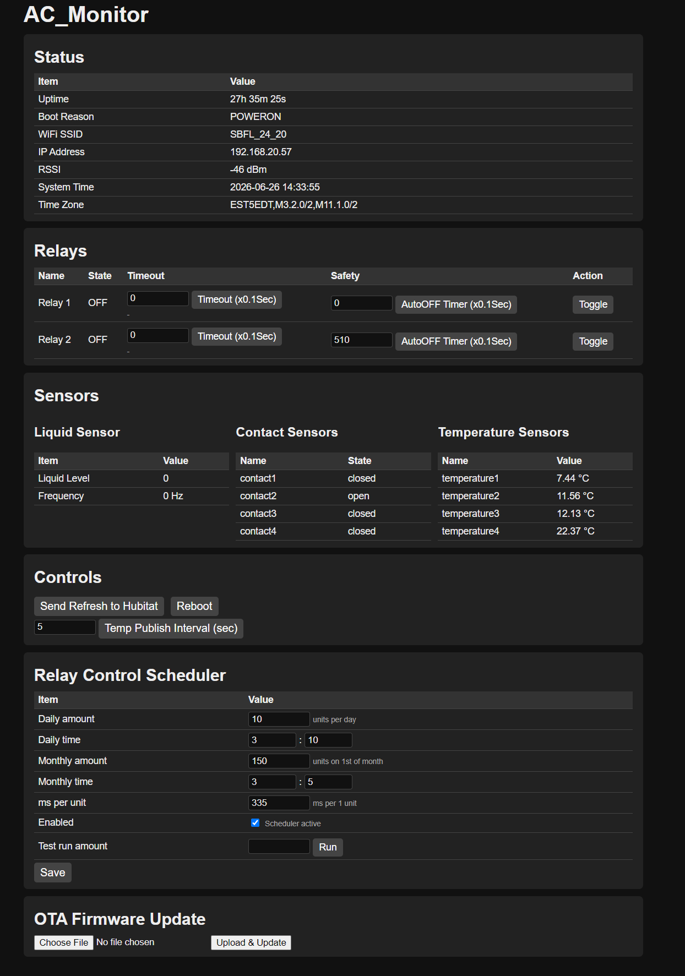Toggle Relay 1

click(x=593, y=304)
